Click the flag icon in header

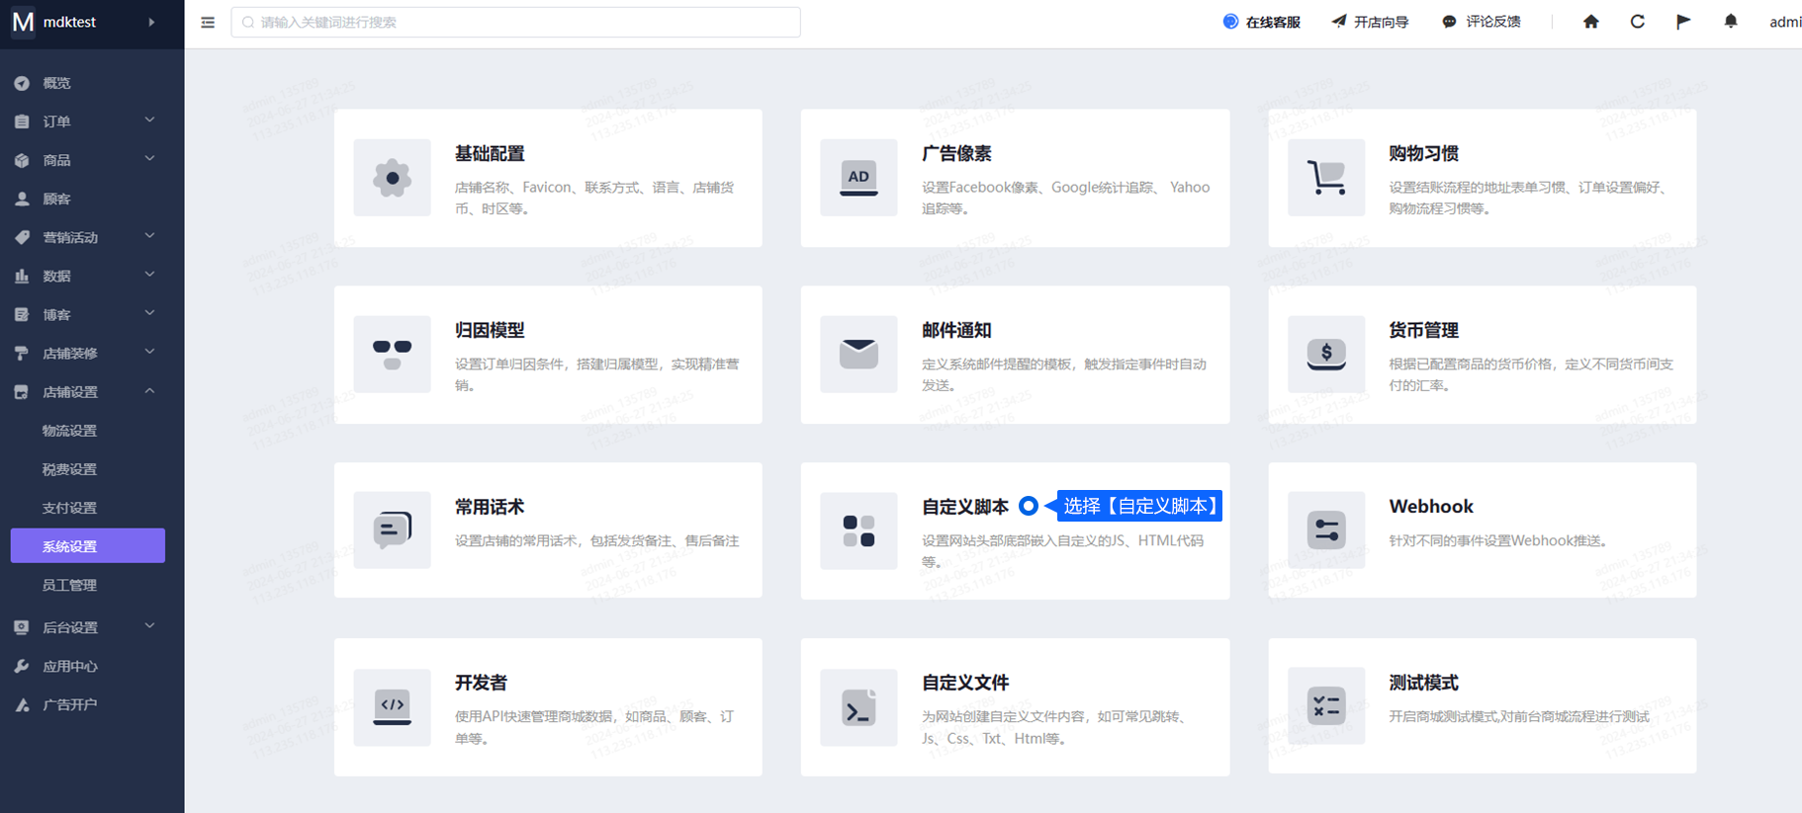1683,22
